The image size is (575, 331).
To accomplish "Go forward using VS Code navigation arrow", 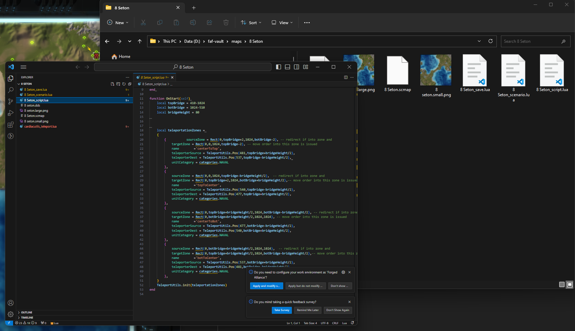I will 87,67.
